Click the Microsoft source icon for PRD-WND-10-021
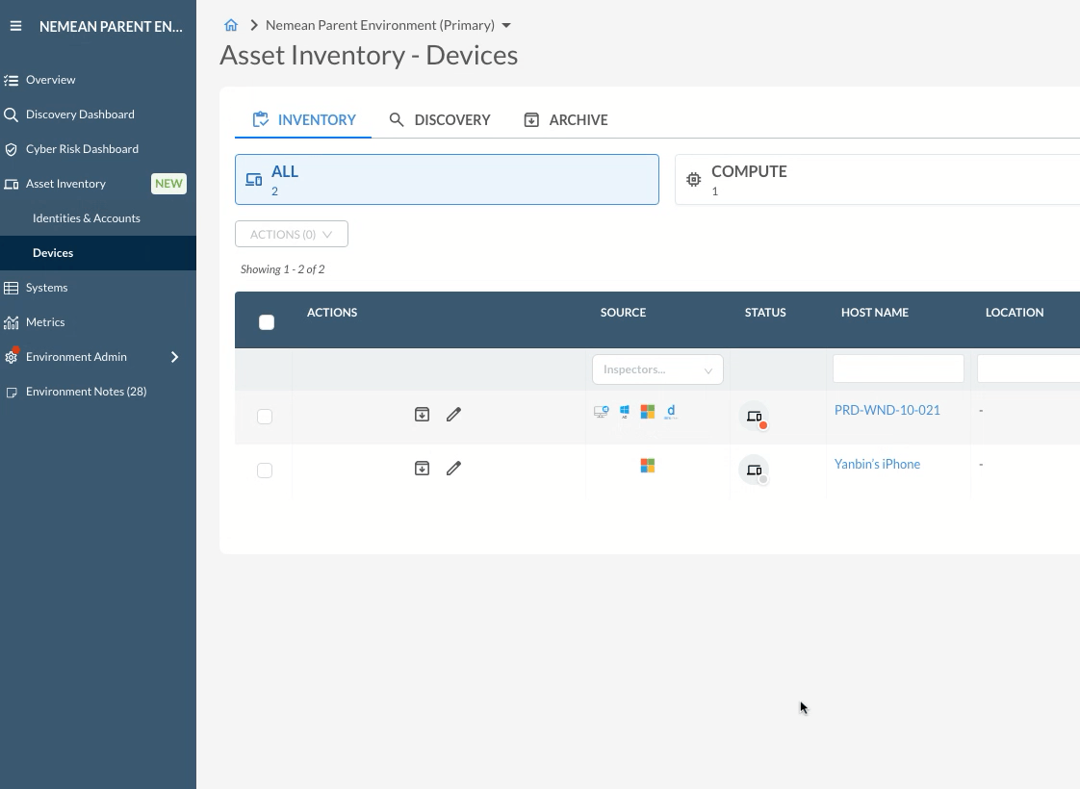The image size is (1080, 789). [x=648, y=412]
